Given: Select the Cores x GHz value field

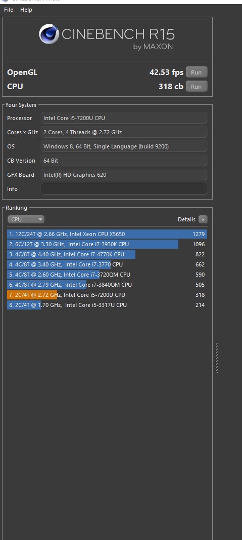Looking at the screenshot, I should (124, 132).
